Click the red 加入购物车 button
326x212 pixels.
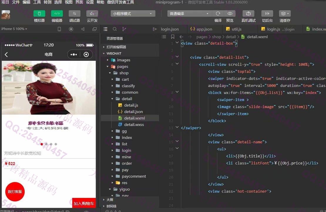pos(84,203)
